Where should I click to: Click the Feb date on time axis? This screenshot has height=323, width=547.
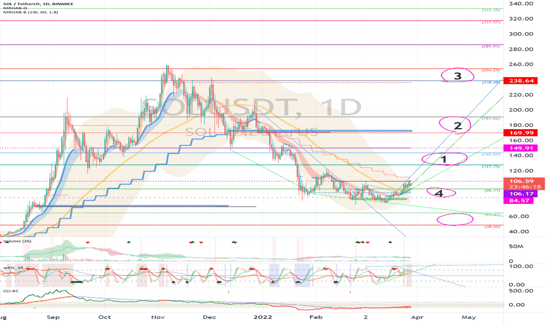point(316,317)
